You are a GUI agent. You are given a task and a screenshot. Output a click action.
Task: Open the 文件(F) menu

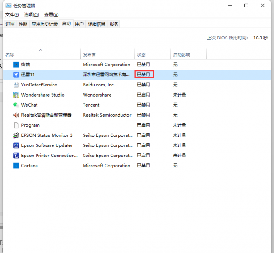(x=12, y=15)
